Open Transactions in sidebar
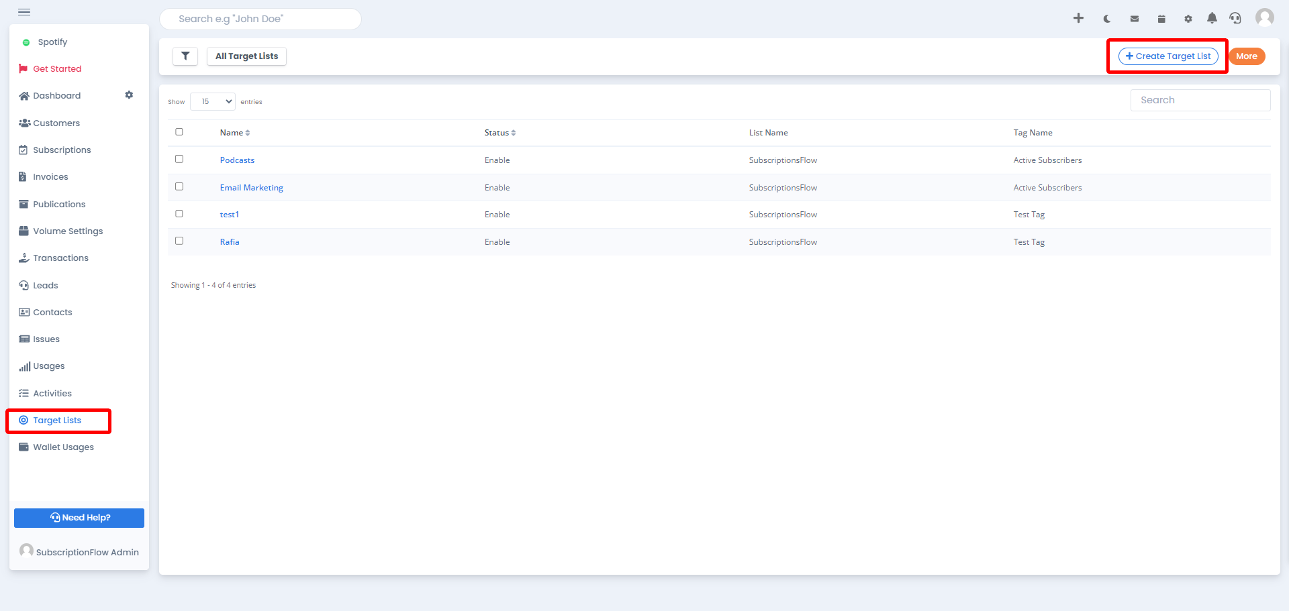The width and height of the screenshot is (1289, 611). (60, 258)
